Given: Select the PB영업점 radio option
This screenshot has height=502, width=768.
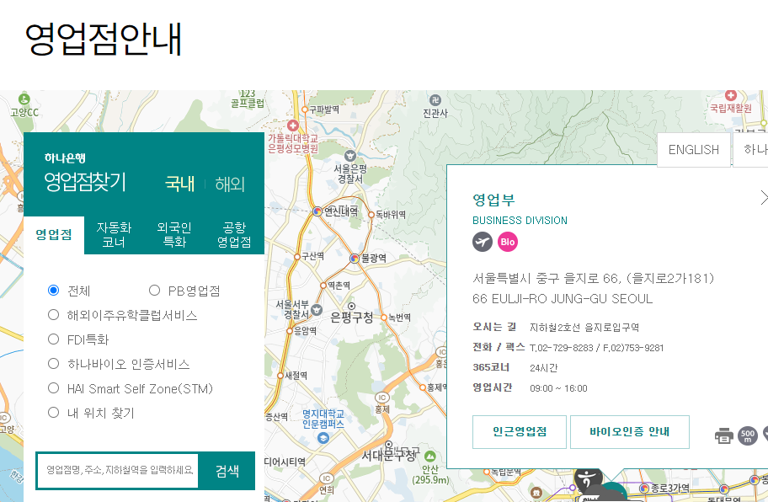Looking at the screenshot, I should [154, 291].
